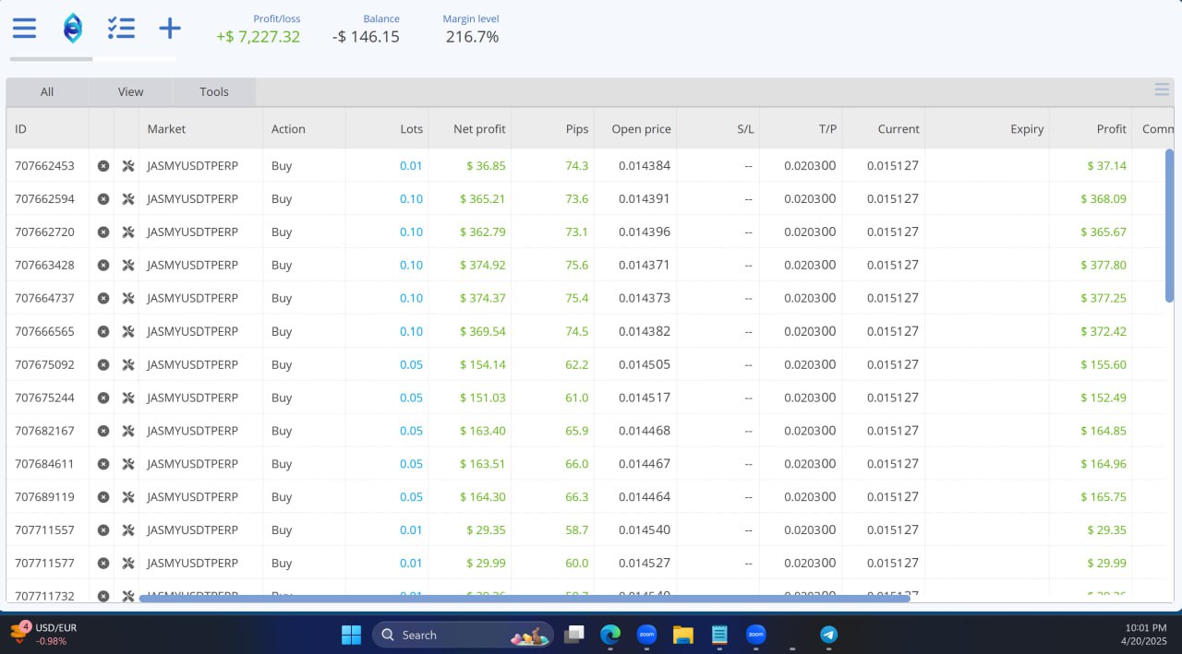This screenshot has height=654, width=1182.
Task: Sort by the Open price column header
Action: point(635,129)
